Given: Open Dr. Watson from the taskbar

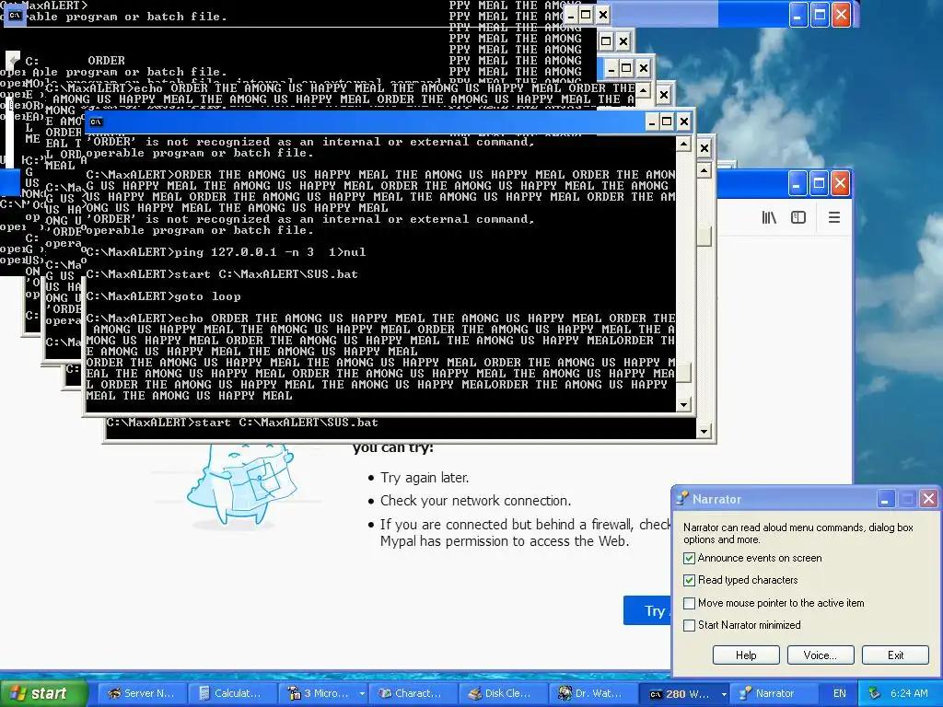Looking at the screenshot, I should coord(592,693).
